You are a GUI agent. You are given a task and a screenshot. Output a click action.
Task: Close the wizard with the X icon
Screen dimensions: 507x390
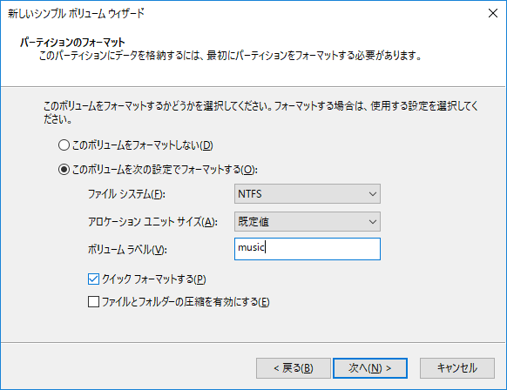pyautogui.click(x=493, y=13)
